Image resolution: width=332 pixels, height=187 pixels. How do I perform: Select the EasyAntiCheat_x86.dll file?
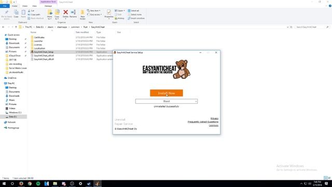(44, 59)
